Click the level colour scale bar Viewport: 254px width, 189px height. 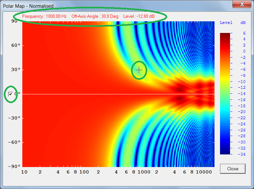[x=225, y=94]
